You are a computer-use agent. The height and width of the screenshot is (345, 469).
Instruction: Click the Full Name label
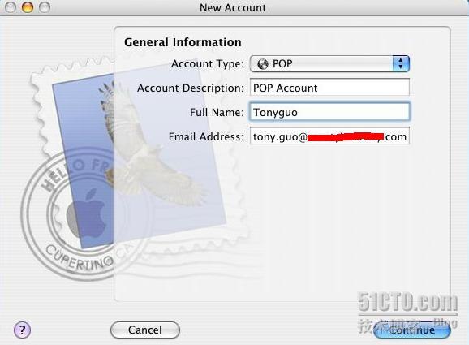coord(217,113)
